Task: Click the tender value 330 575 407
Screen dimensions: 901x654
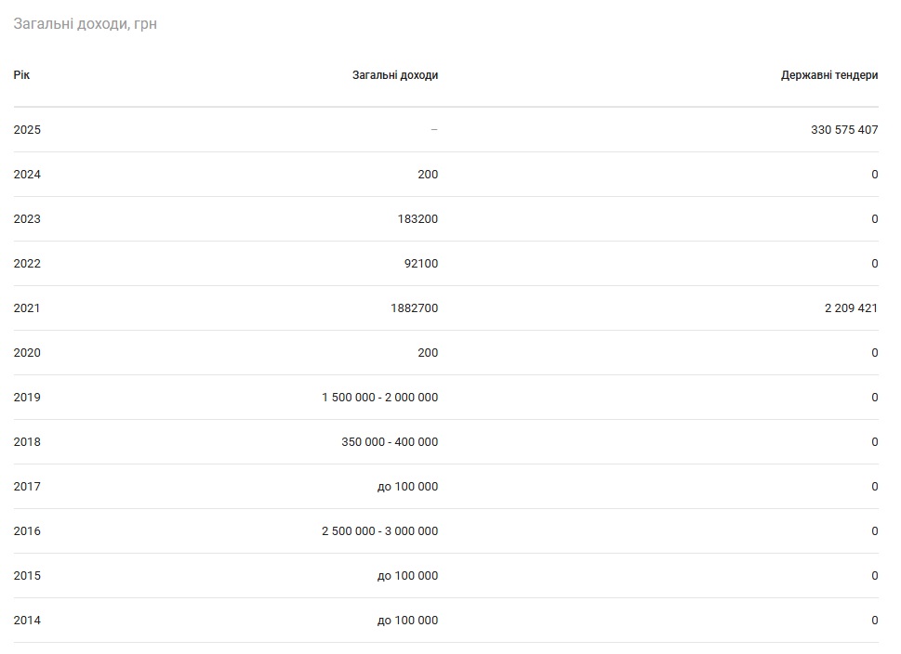Action: (x=843, y=130)
